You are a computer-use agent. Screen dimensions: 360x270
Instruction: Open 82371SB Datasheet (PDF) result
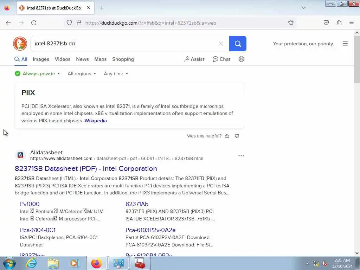point(86,168)
